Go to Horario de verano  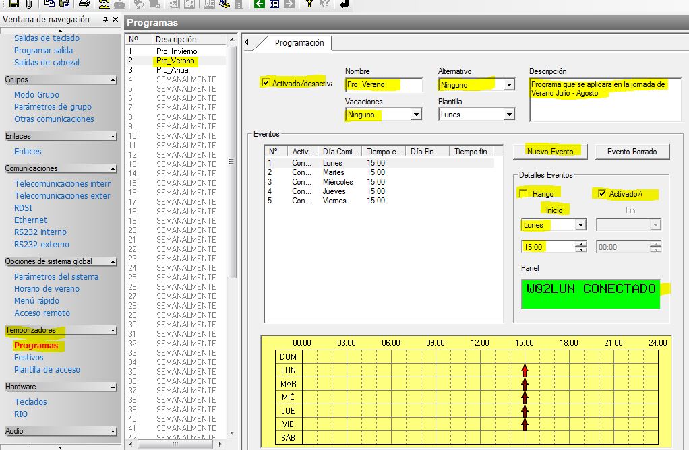pyautogui.click(x=47, y=289)
